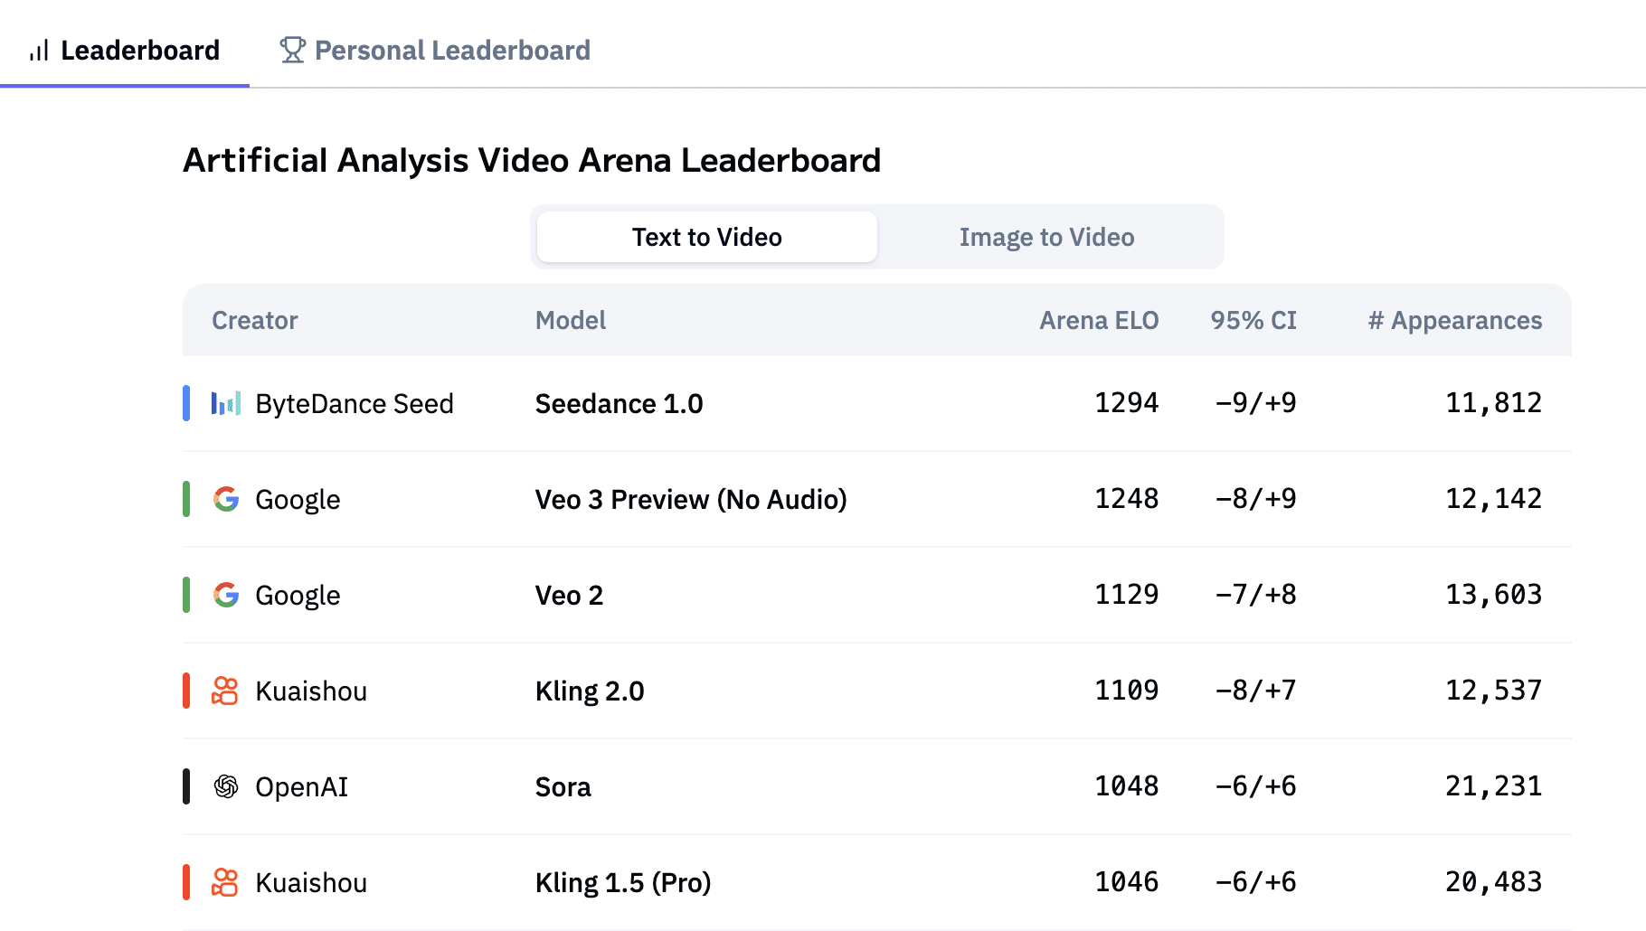Click the Google logo beside Veo 2
Image resolution: width=1646 pixels, height=931 pixels.
coord(226,595)
